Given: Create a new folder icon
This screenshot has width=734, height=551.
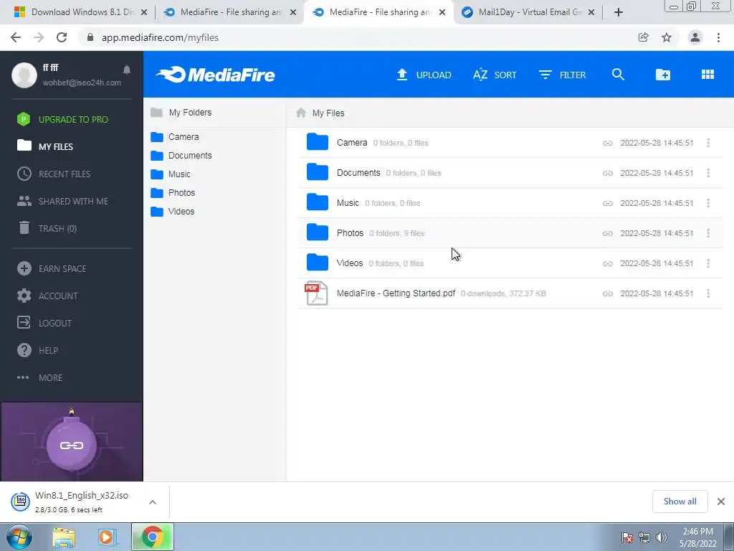Looking at the screenshot, I should click(663, 75).
